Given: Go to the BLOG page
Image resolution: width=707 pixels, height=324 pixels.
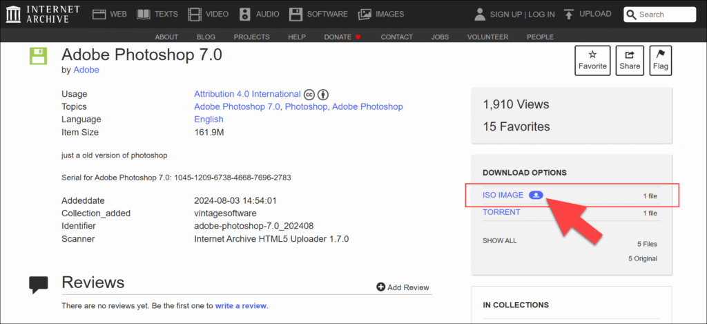Looking at the screenshot, I should (206, 37).
